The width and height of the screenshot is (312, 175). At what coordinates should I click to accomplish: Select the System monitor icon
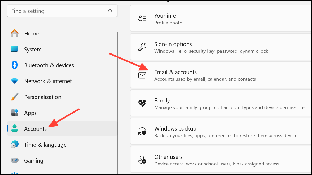tap(15, 49)
